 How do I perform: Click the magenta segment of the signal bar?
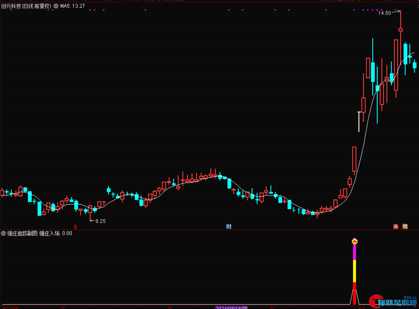click(355, 252)
